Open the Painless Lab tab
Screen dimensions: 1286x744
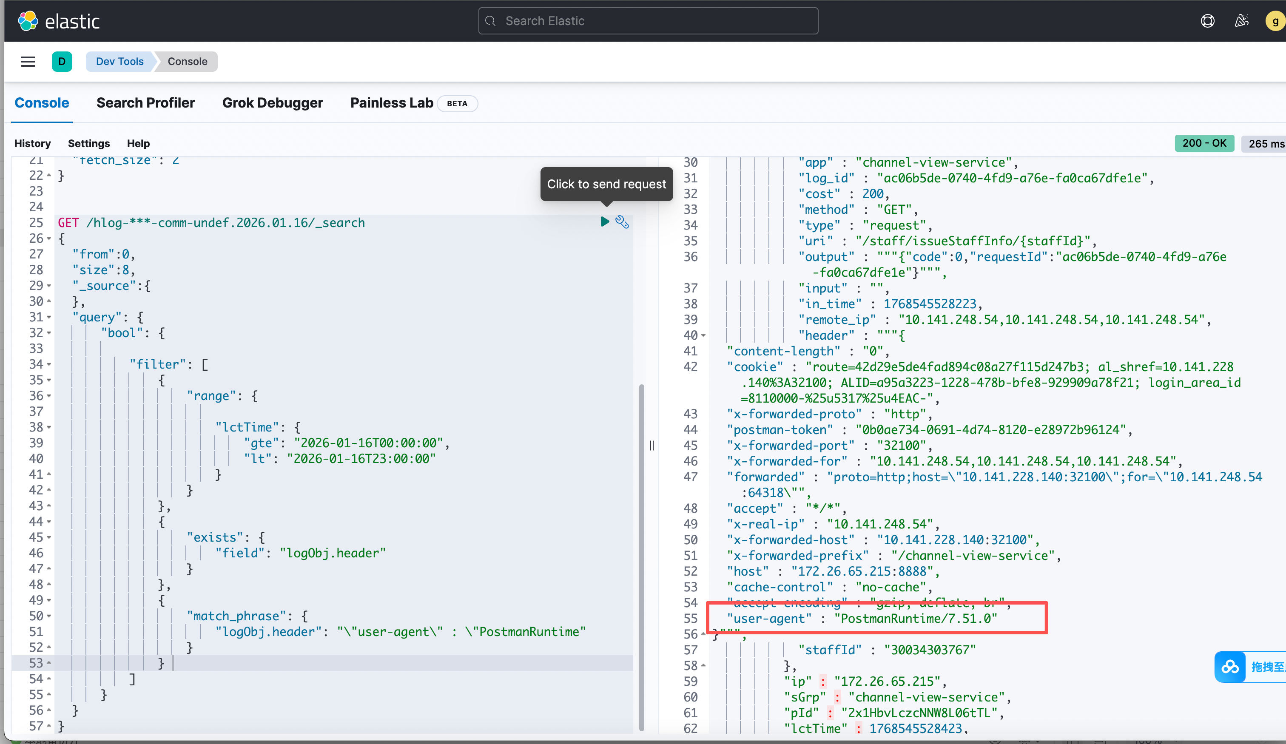click(391, 103)
